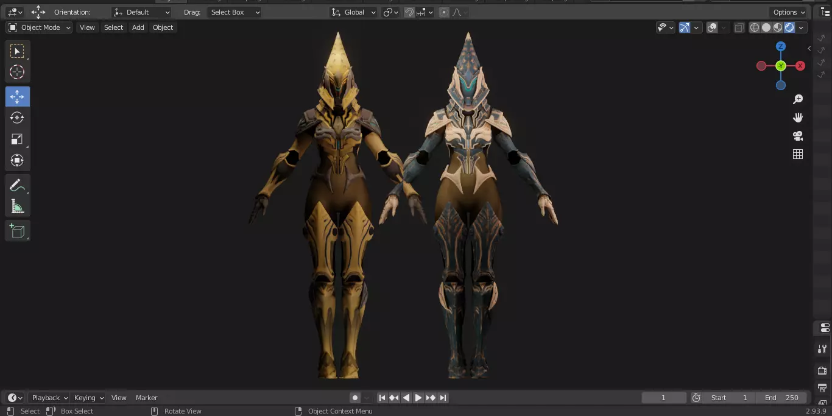The height and width of the screenshot is (416, 832).
Task: Select the Annotate pencil tool
Action: [17, 185]
